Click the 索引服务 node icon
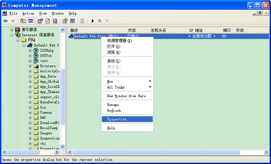 coord(18,30)
